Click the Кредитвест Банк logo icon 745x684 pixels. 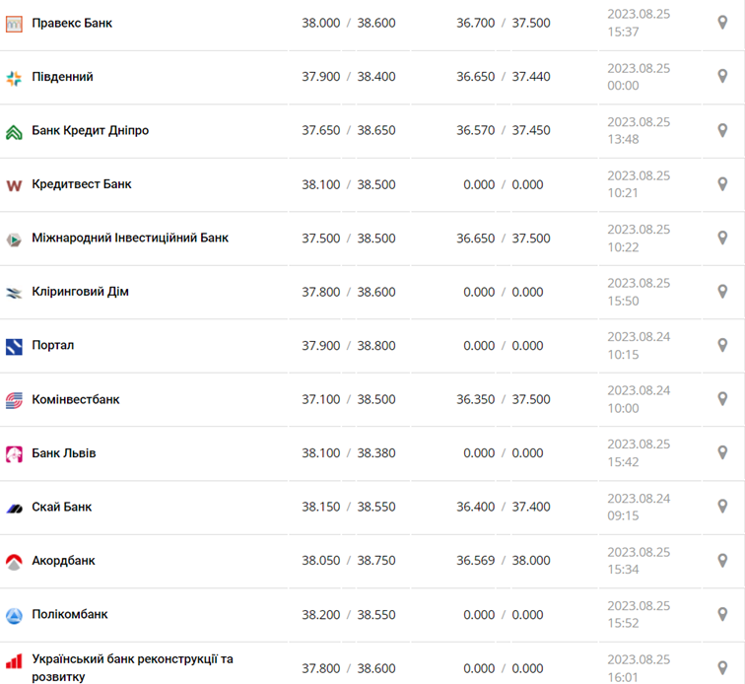[14, 185]
